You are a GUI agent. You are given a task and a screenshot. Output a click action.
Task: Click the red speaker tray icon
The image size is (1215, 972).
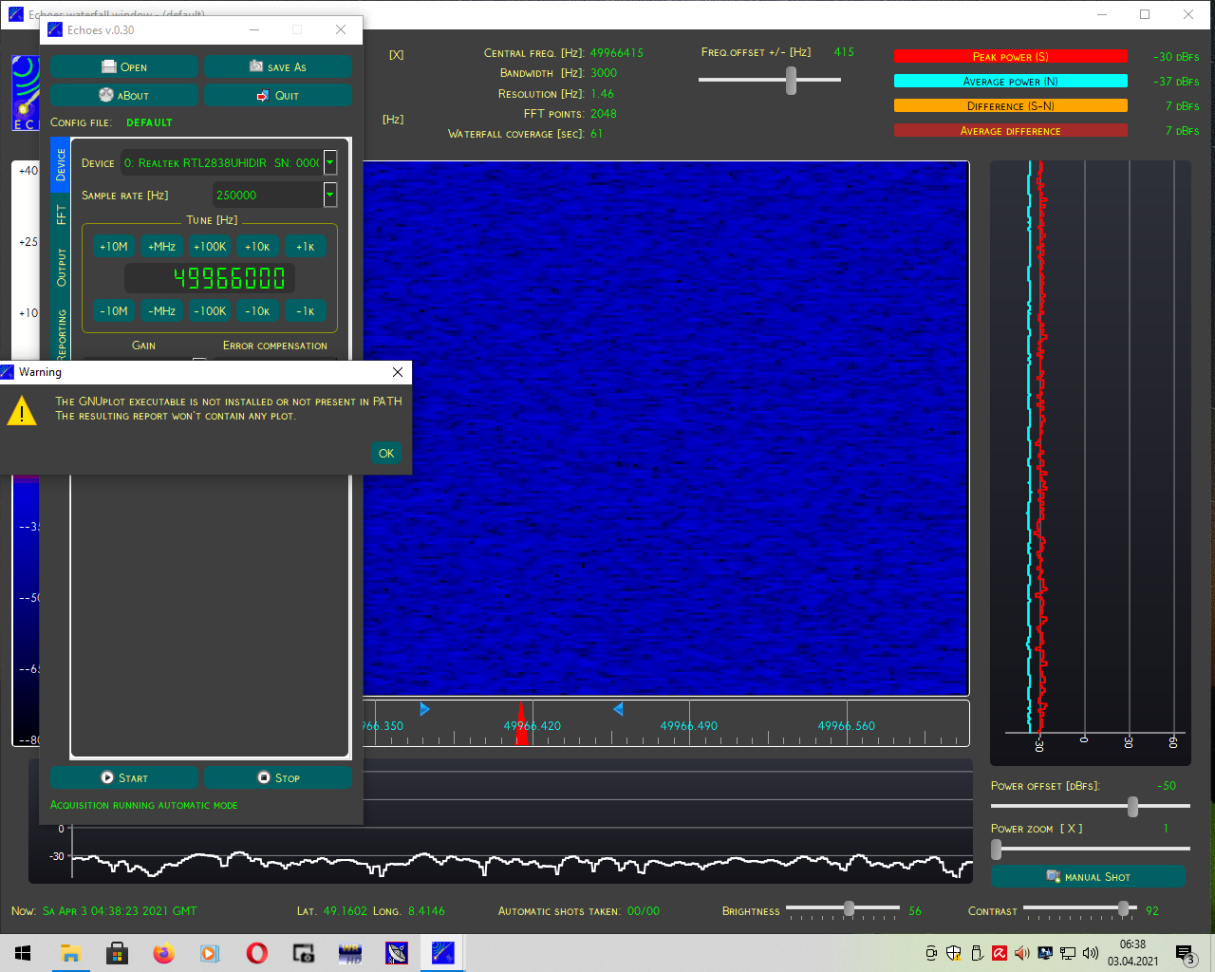pyautogui.click(x=1022, y=953)
